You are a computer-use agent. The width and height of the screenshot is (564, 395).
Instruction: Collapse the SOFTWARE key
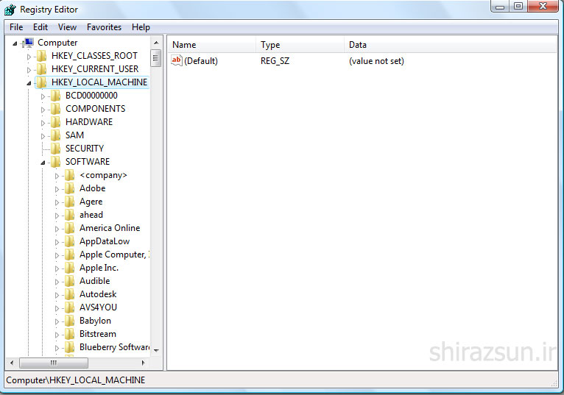[43, 163]
